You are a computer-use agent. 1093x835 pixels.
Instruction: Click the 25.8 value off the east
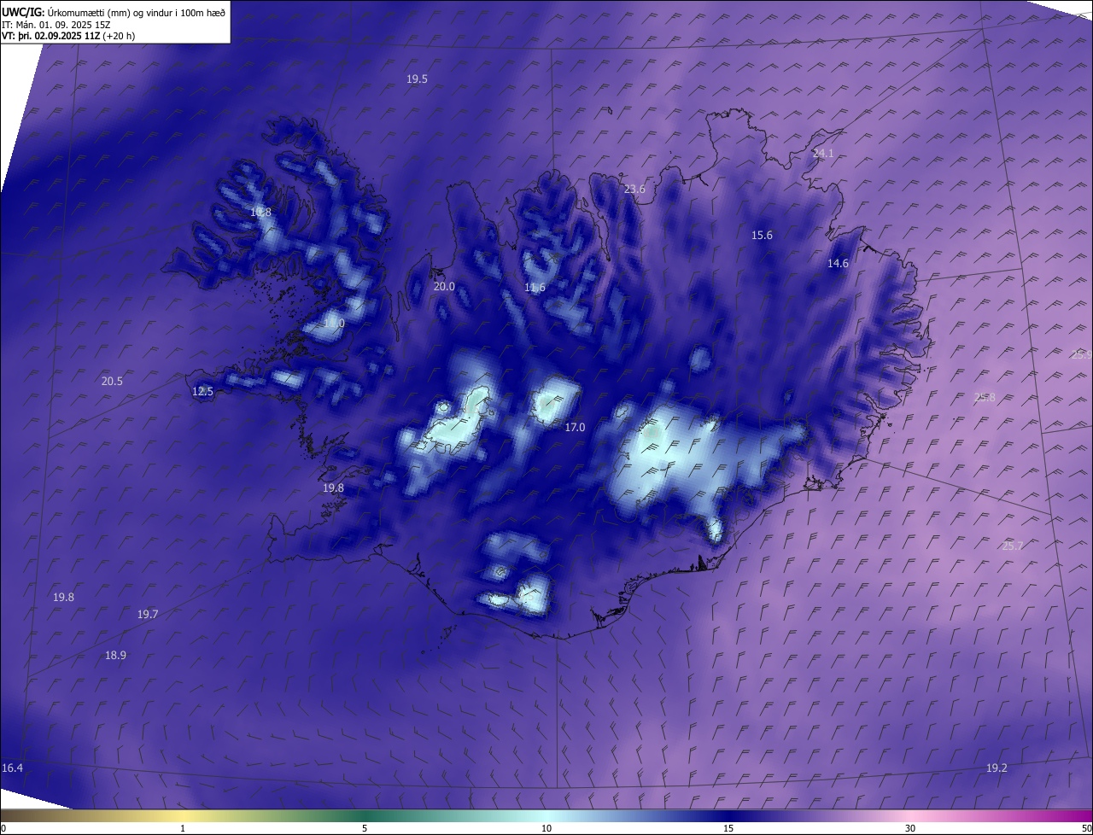(985, 397)
